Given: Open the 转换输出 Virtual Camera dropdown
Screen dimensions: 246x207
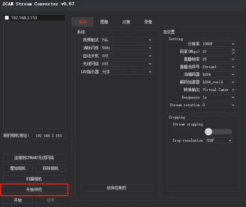Looking at the screenshot, I should pos(218,90).
